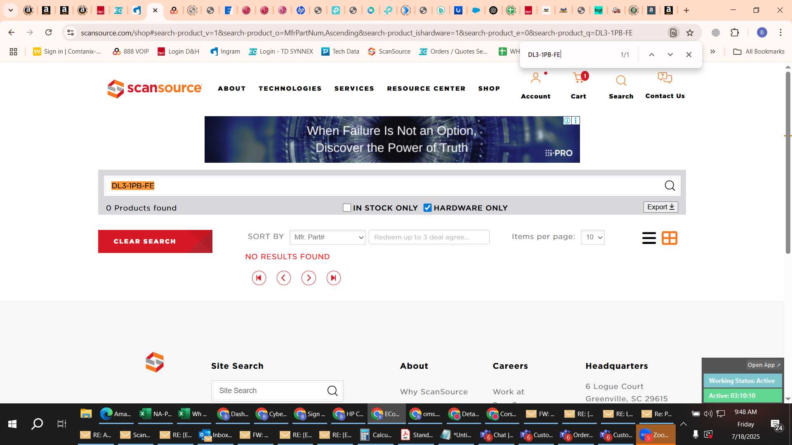Screen dimensions: 792x445
Task: Open the Extensions puzzle icon
Action: click(735, 33)
